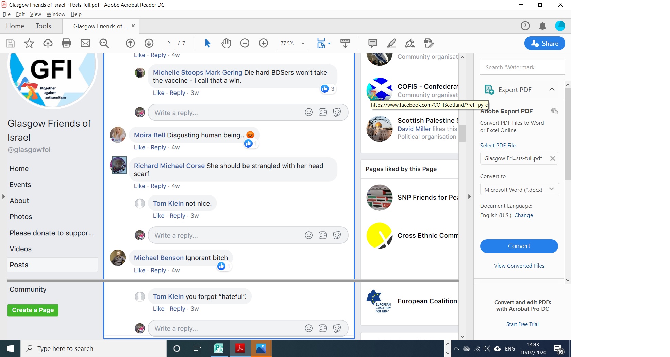
Task: Collapse the right tools pane arrow
Action: coord(469,197)
